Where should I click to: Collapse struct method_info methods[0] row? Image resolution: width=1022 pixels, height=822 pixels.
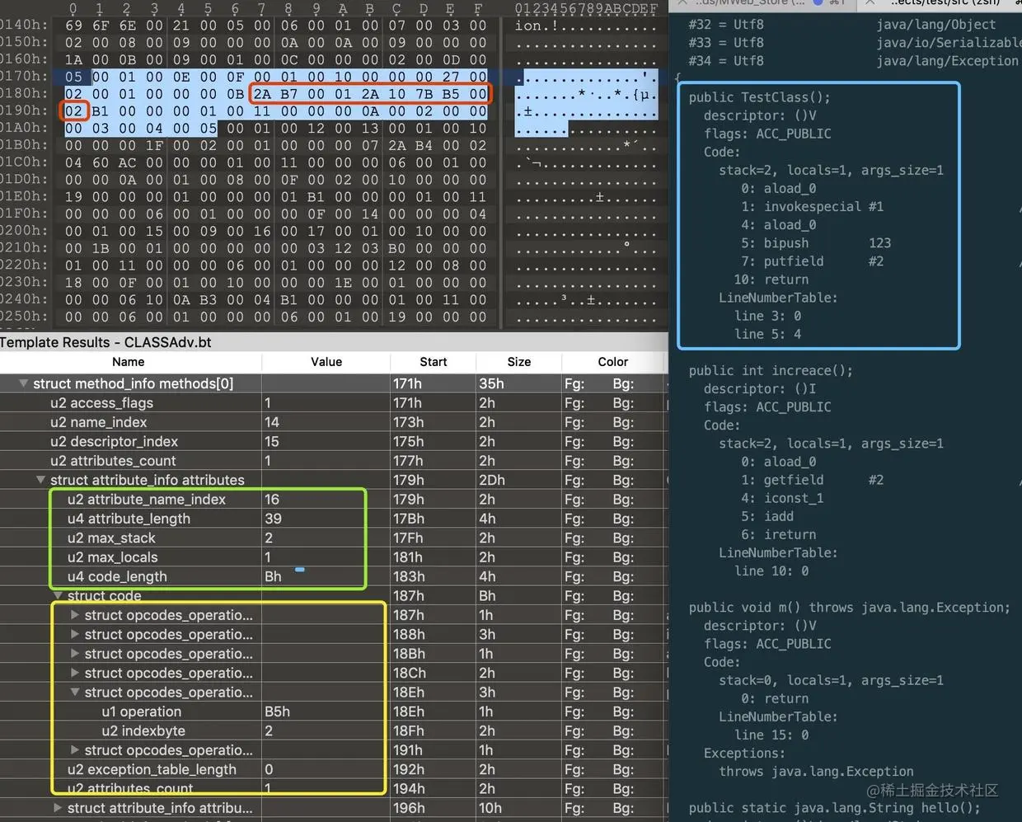tap(23, 383)
